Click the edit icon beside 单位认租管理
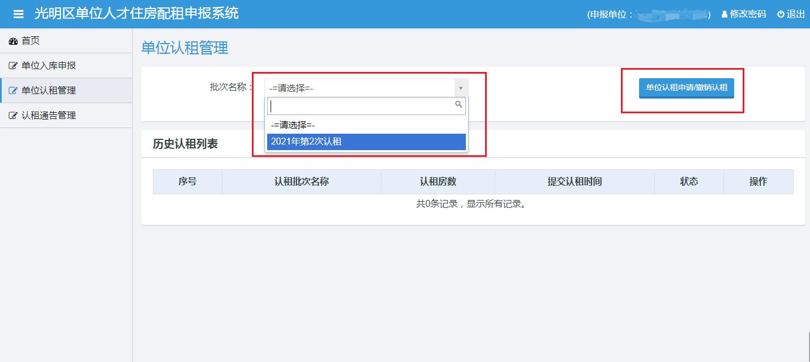The width and height of the screenshot is (810, 362). point(12,90)
